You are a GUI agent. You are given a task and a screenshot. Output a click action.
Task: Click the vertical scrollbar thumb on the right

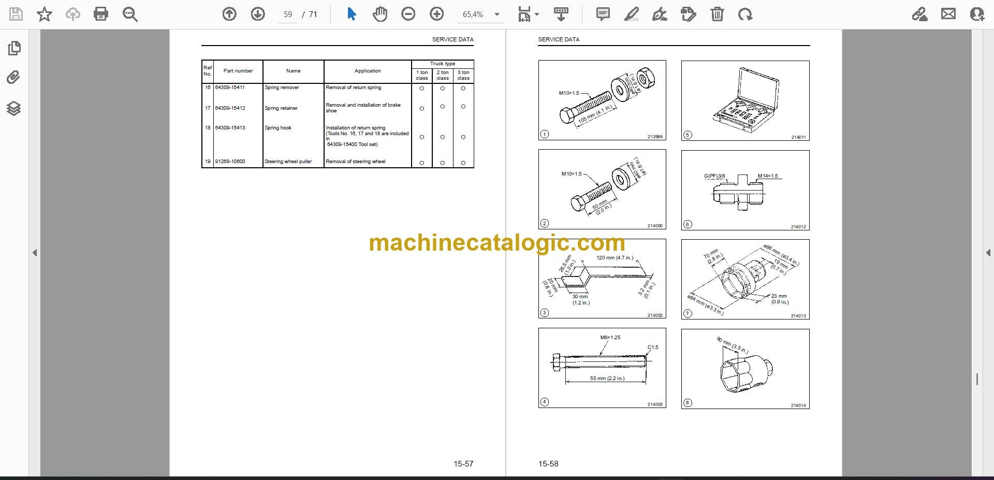click(x=977, y=380)
